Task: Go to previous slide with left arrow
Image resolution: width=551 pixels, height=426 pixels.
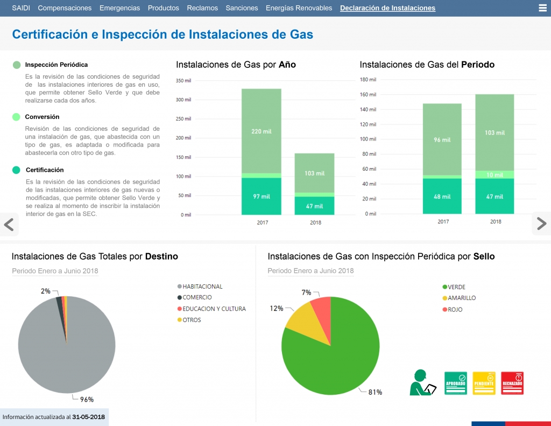Action: [x=9, y=225]
